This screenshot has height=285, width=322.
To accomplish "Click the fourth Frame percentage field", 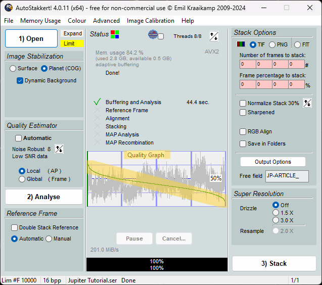I will 296,84.
